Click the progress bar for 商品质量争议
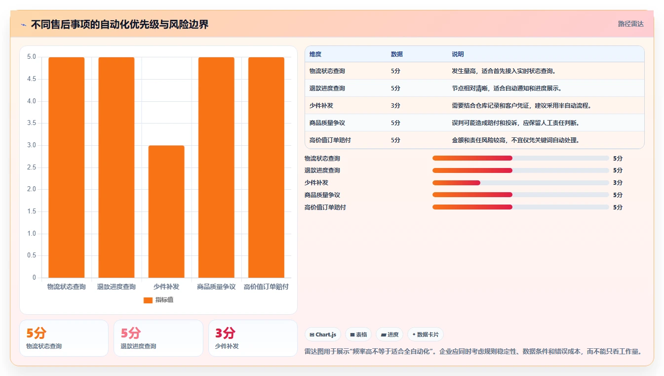 click(x=521, y=195)
